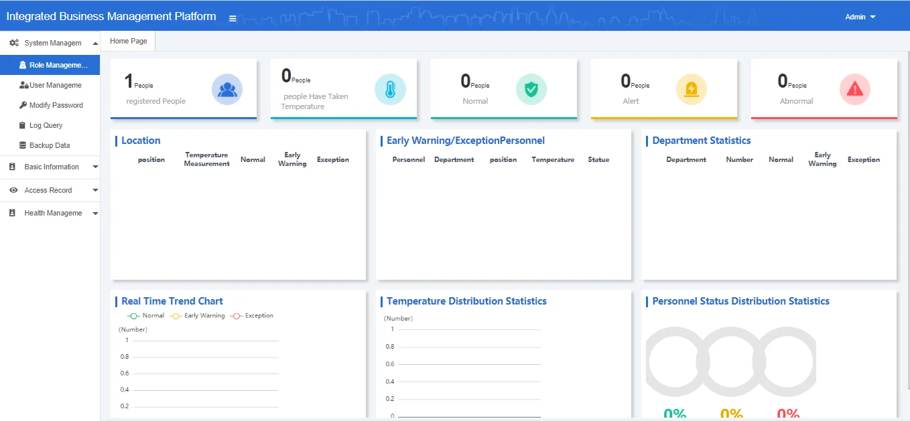Expand the Health Management menu

[x=53, y=213]
